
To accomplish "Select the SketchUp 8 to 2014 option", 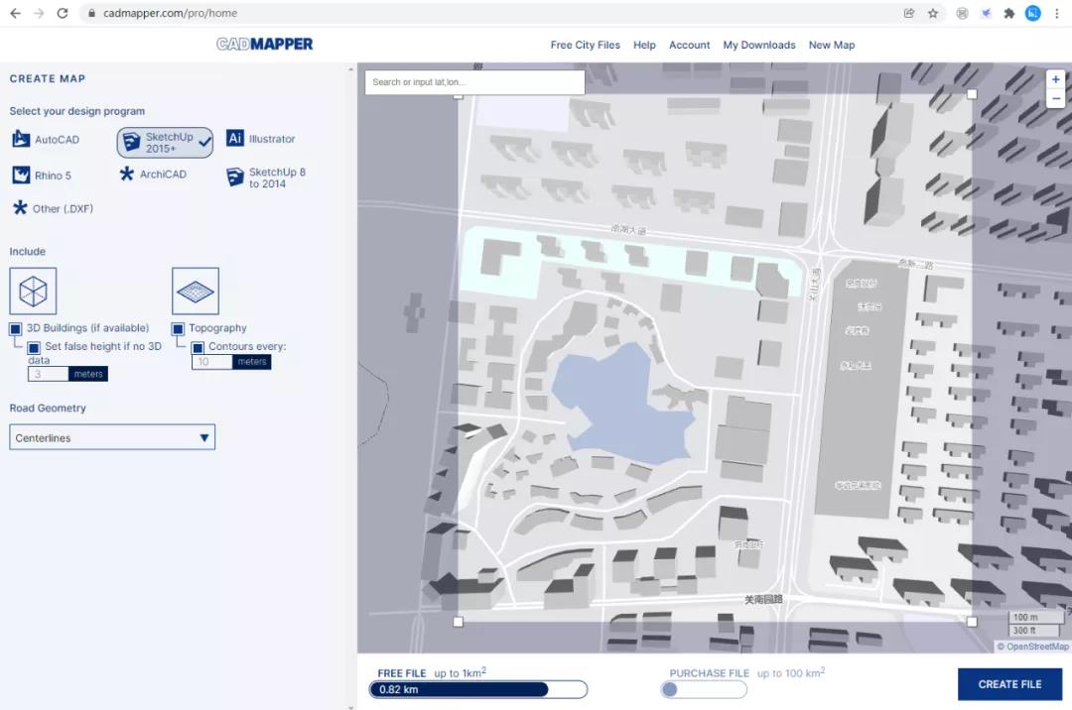I will pyautogui.click(x=266, y=177).
